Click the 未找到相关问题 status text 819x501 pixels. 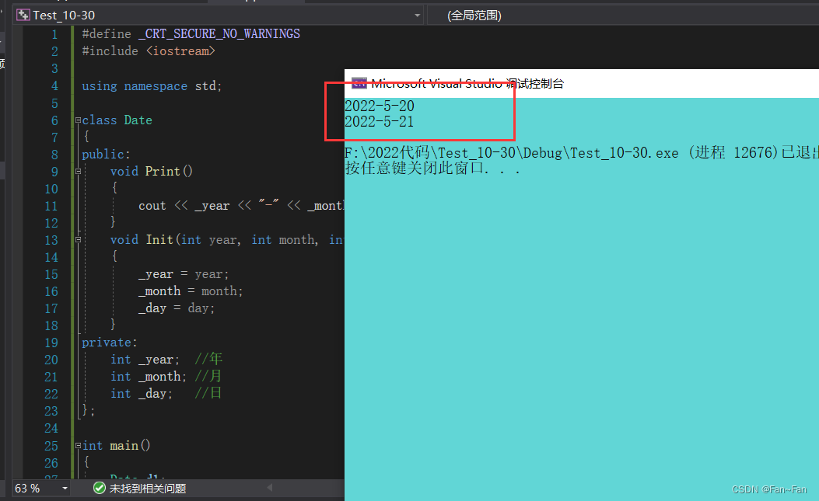[148, 489]
